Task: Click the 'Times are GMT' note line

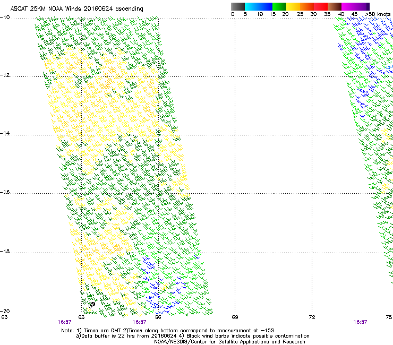Action: (x=168, y=331)
